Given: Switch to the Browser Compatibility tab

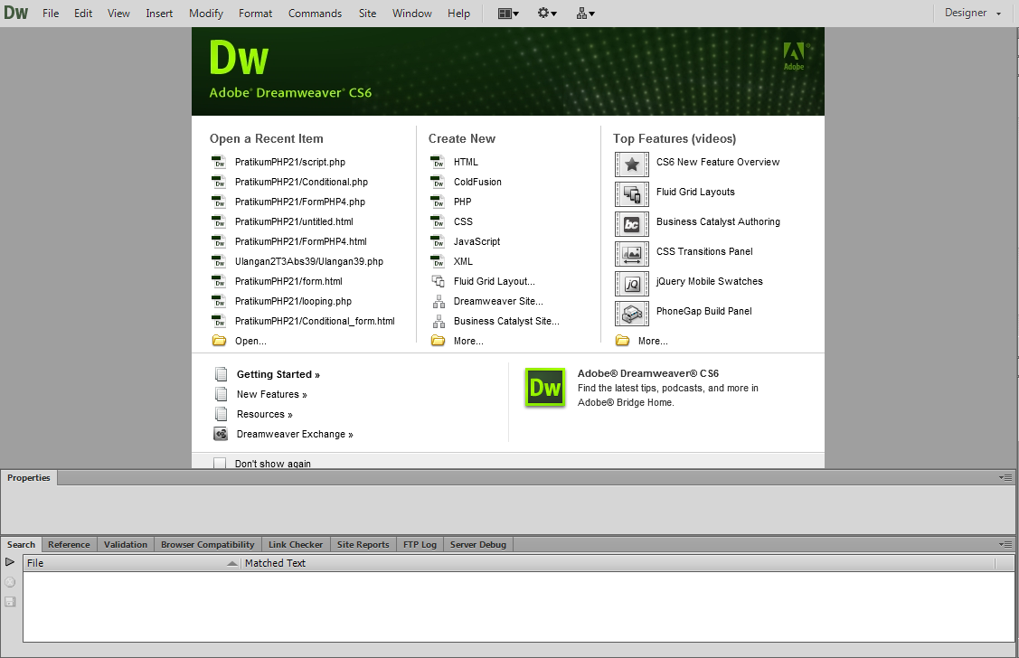Looking at the screenshot, I should click(207, 544).
